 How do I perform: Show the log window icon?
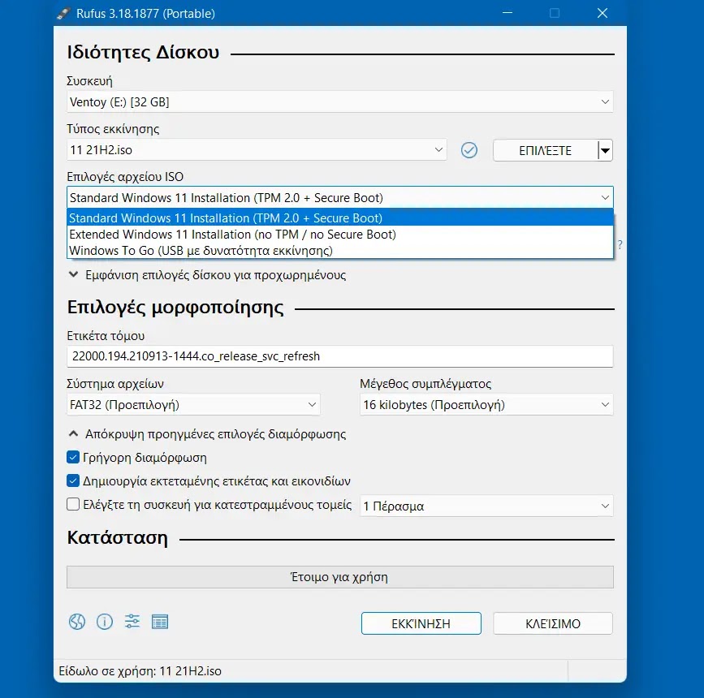pos(160,622)
